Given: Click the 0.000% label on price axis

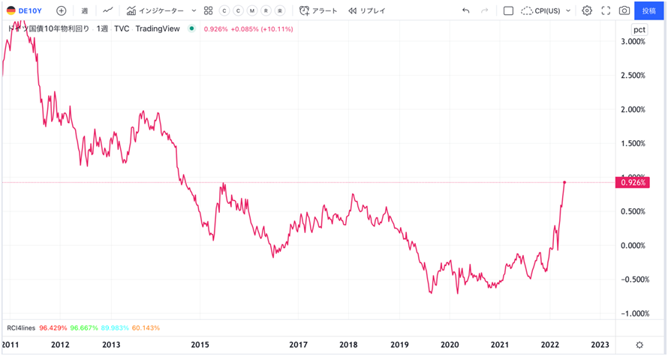Looking at the screenshot, I should 633,245.
